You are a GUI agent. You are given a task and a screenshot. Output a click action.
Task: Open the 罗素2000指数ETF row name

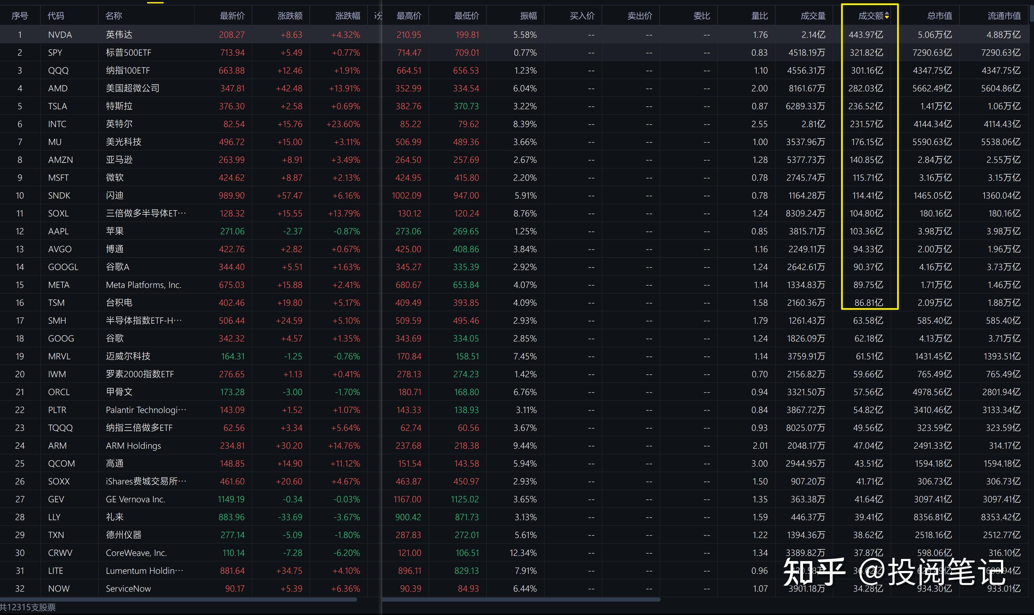tap(140, 374)
